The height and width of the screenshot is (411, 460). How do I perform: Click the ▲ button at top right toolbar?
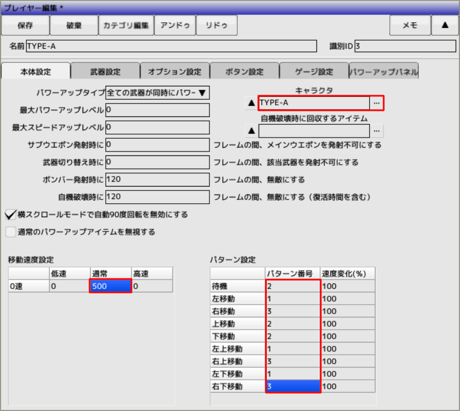point(446,25)
